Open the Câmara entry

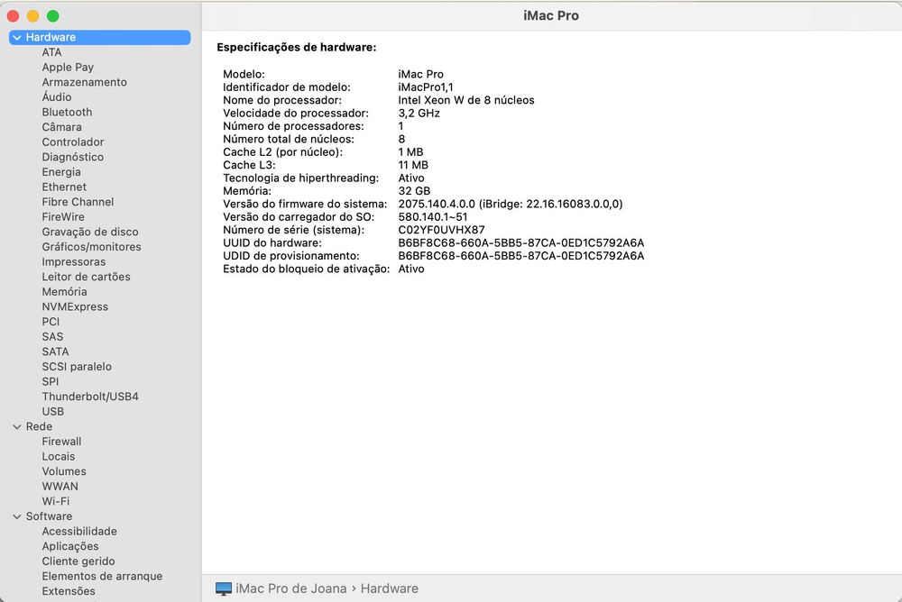(x=61, y=127)
